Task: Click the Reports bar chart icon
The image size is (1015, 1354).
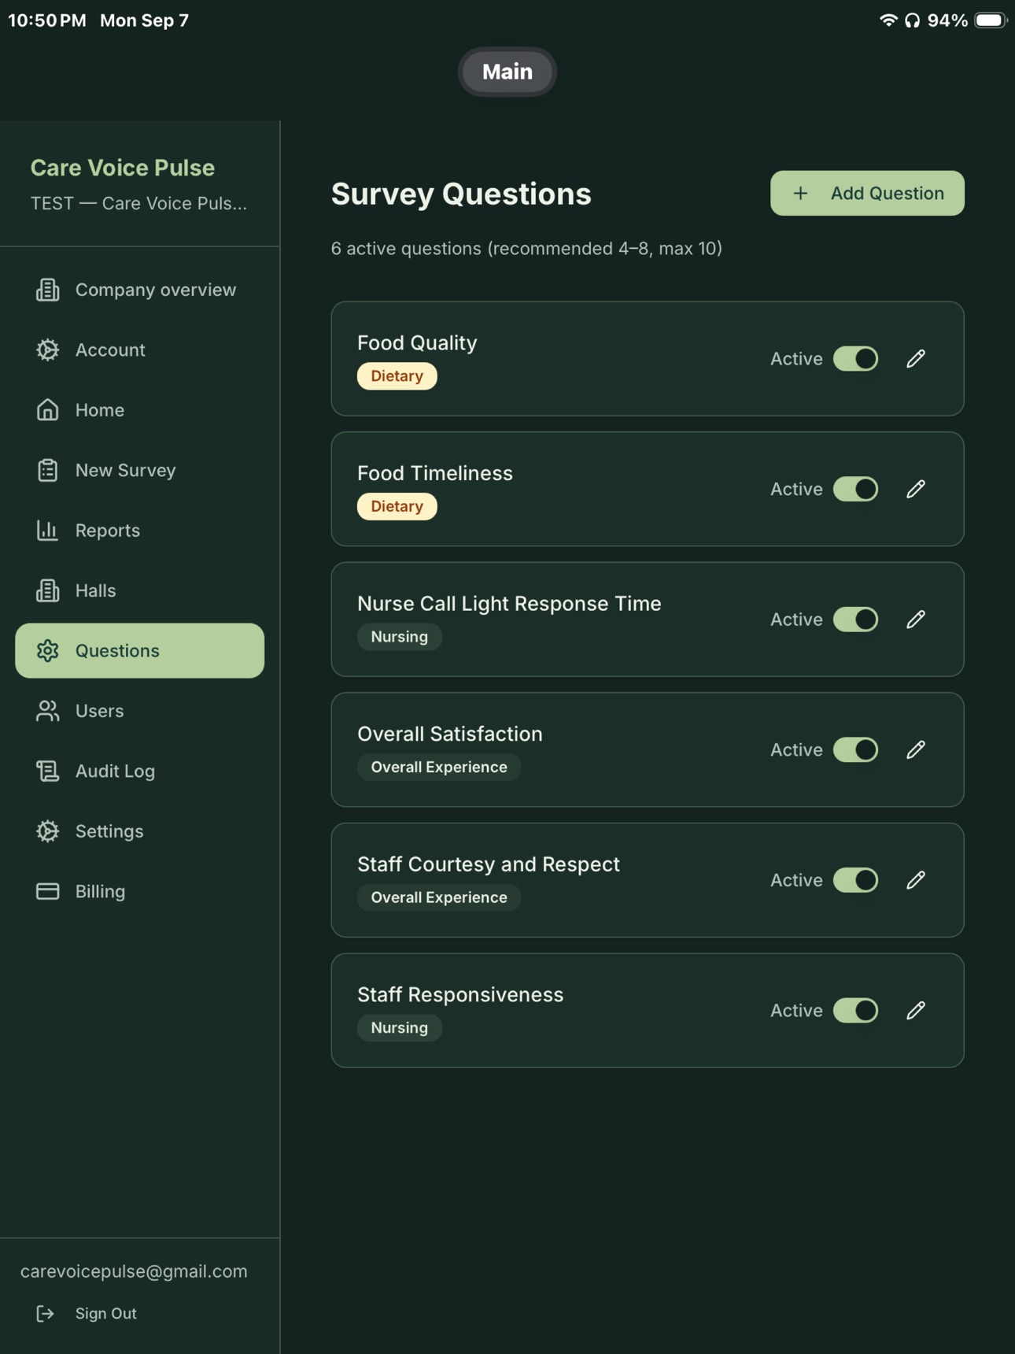Action: tap(48, 531)
